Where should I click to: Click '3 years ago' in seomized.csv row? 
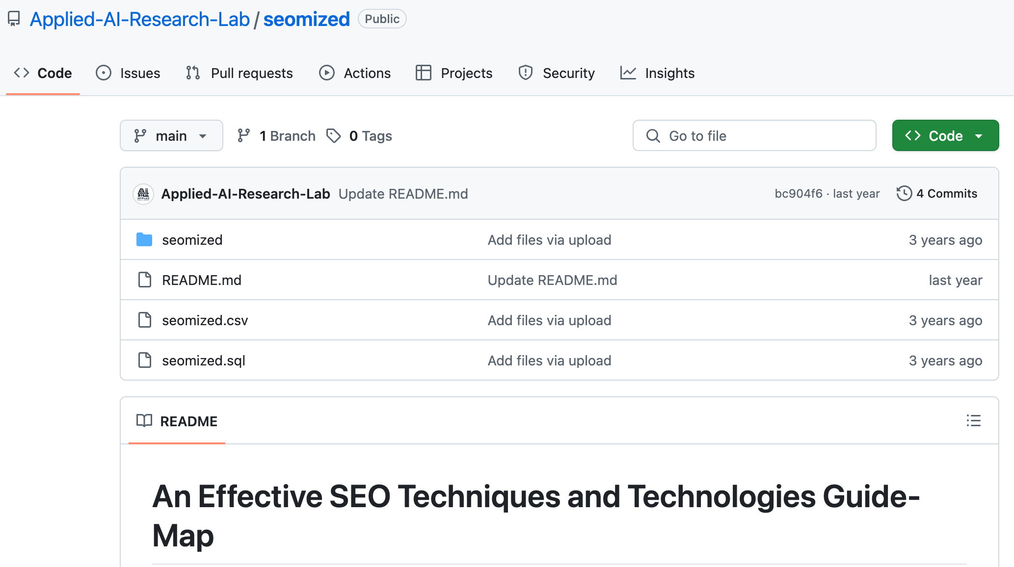[945, 320]
